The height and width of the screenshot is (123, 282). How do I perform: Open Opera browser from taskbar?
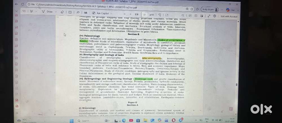tap(173, 120)
